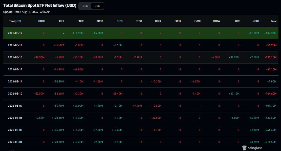Screen dimensions: 281x151
Task: Click the +128.30M IBIT value
Action: [58, 118]
